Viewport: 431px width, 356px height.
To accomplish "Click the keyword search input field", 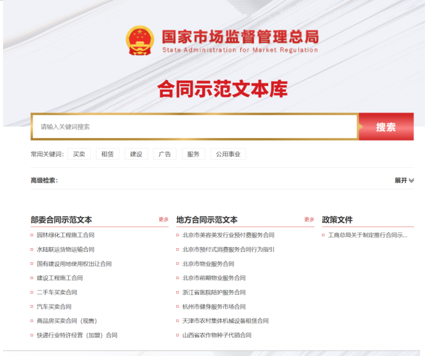I will pos(195,127).
